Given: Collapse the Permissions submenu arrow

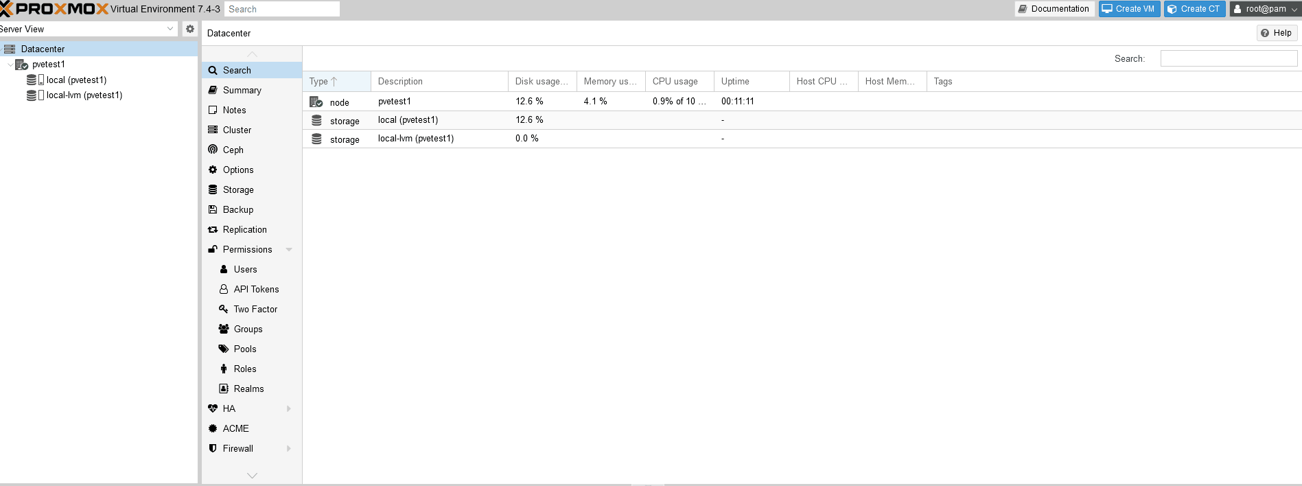Looking at the screenshot, I should (289, 249).
